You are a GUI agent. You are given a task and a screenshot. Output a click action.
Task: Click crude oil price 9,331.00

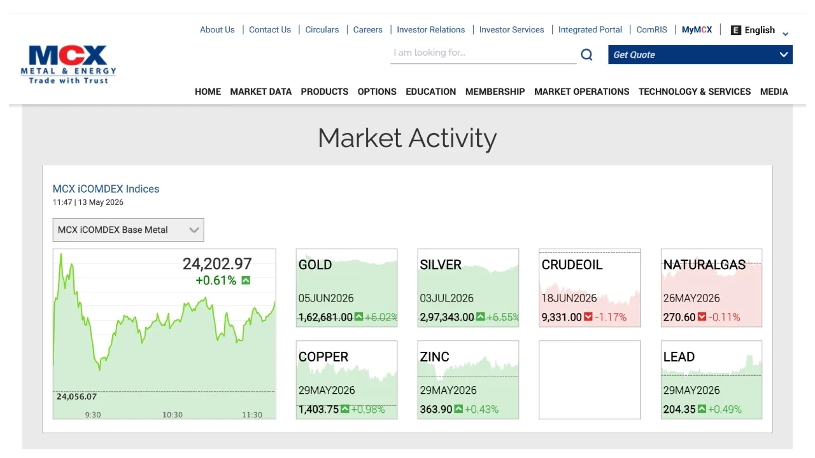tap(562, 317)
